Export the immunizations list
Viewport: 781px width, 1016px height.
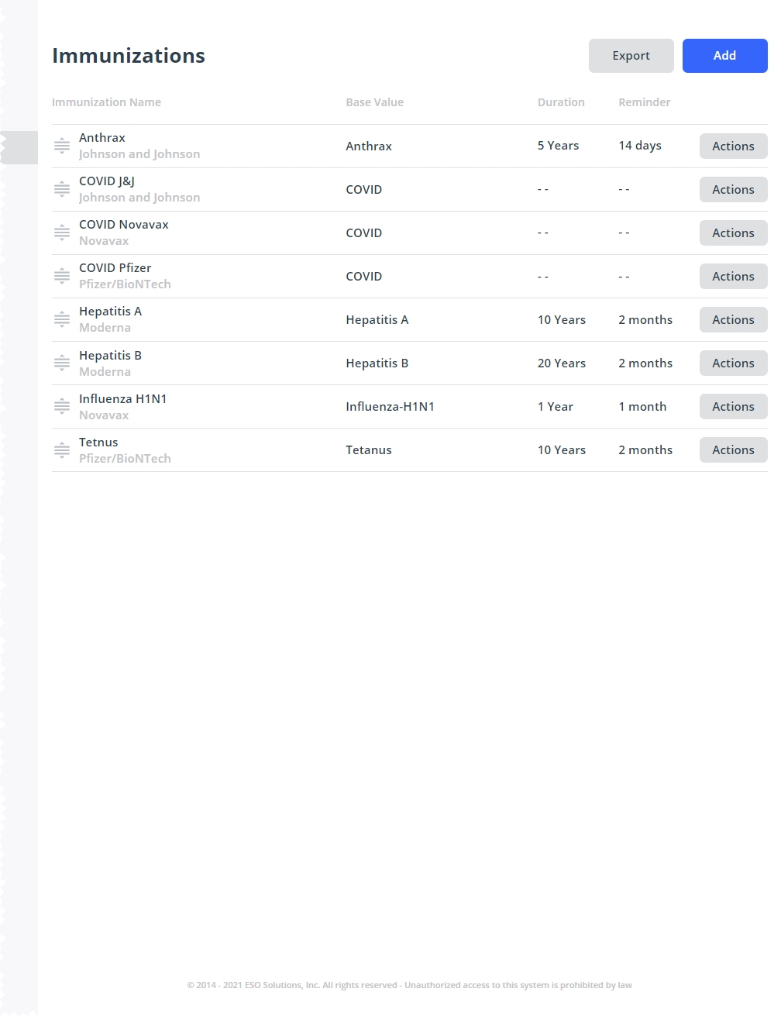[631, 56]
